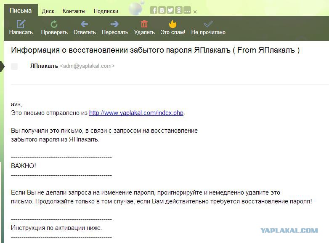The image size is (329, 243).
Task: Open the Контакты tab
Action: tap(74, 11)
